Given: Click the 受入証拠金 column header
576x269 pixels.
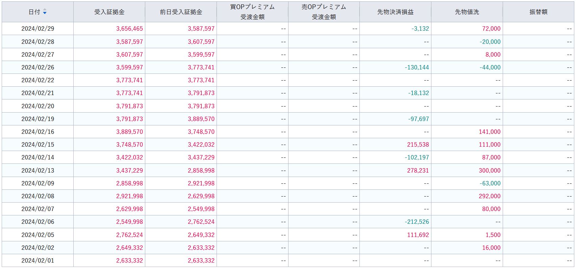Looking at the screenshot, I should (109, 12).
